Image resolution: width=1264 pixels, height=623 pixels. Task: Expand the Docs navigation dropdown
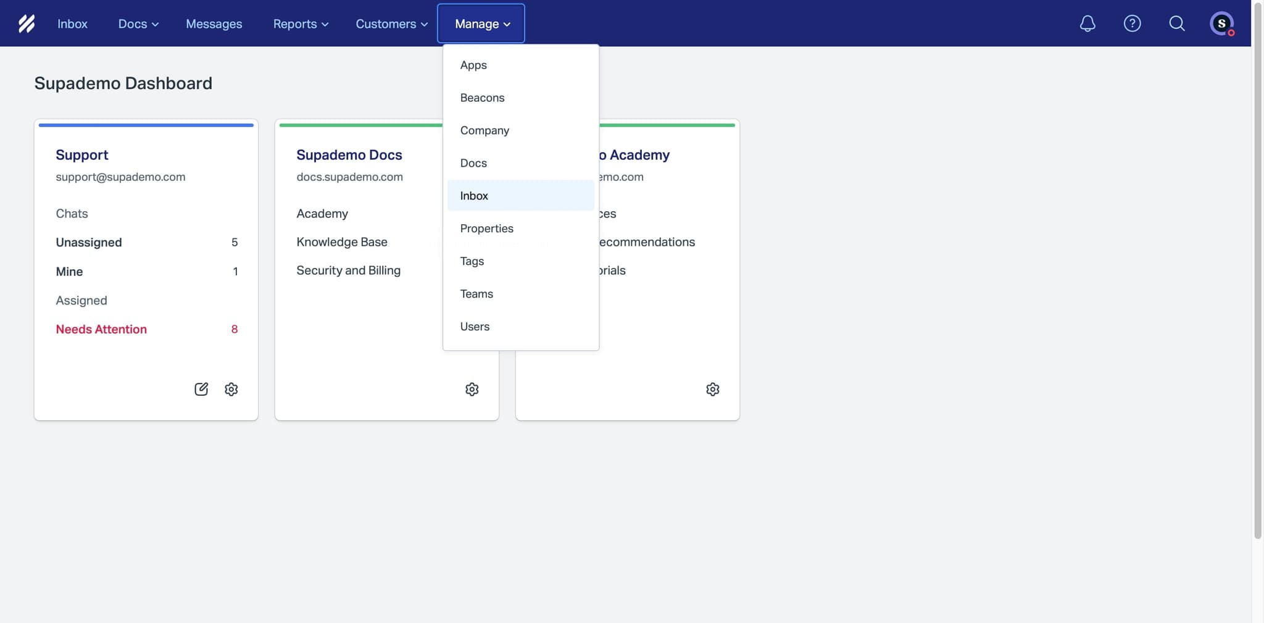[x=137, y=23]
